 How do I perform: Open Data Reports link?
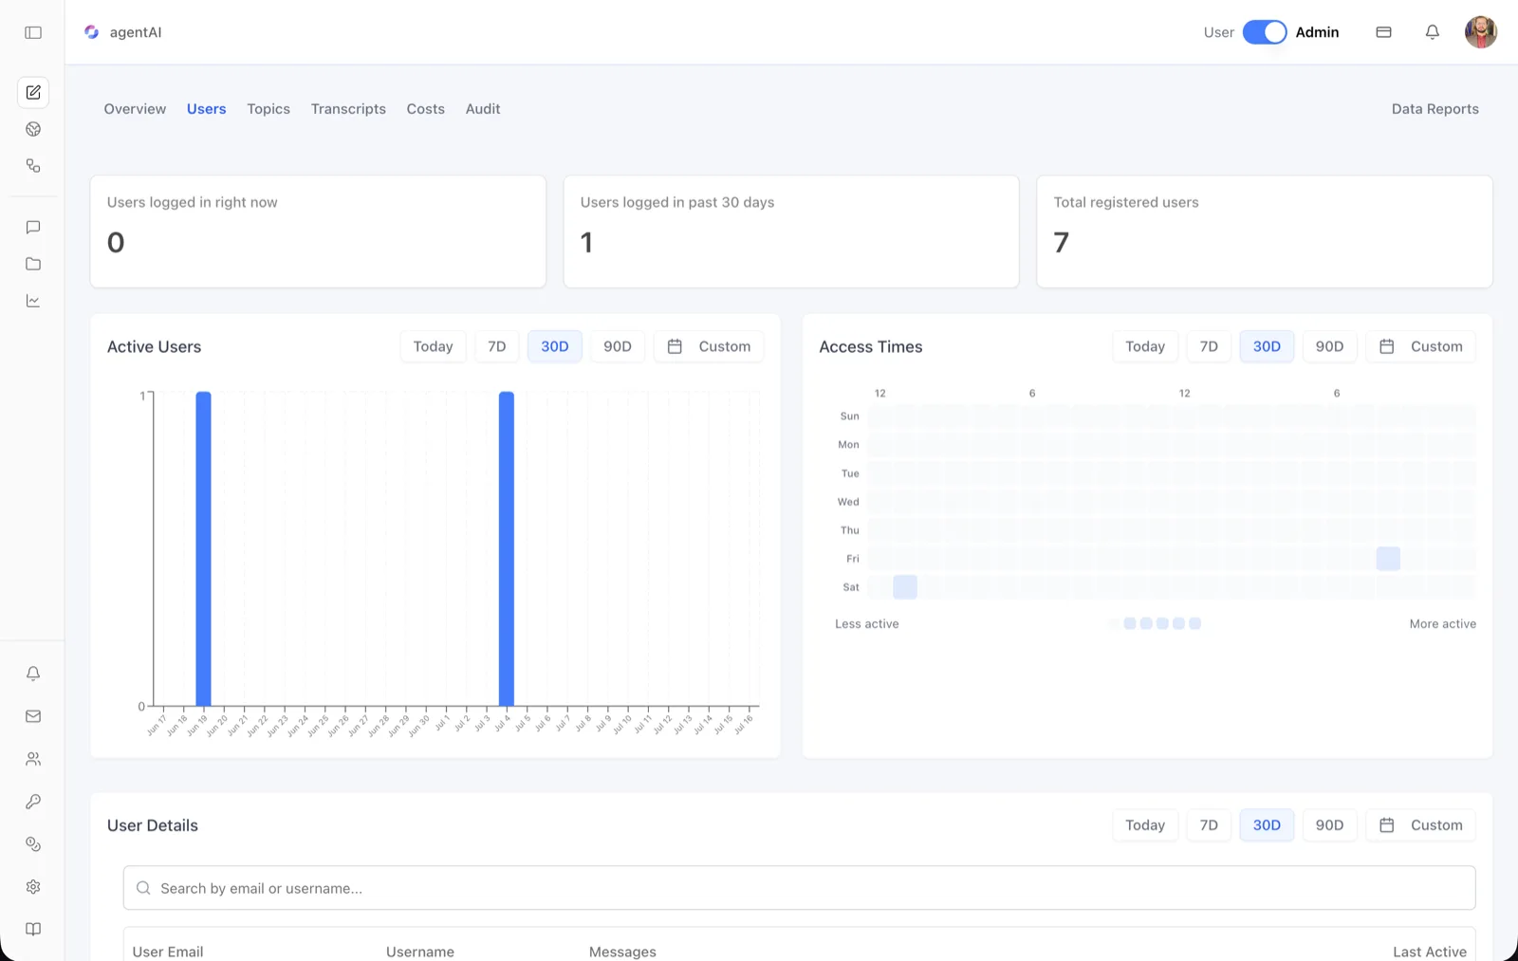(x=1435, y=109)
